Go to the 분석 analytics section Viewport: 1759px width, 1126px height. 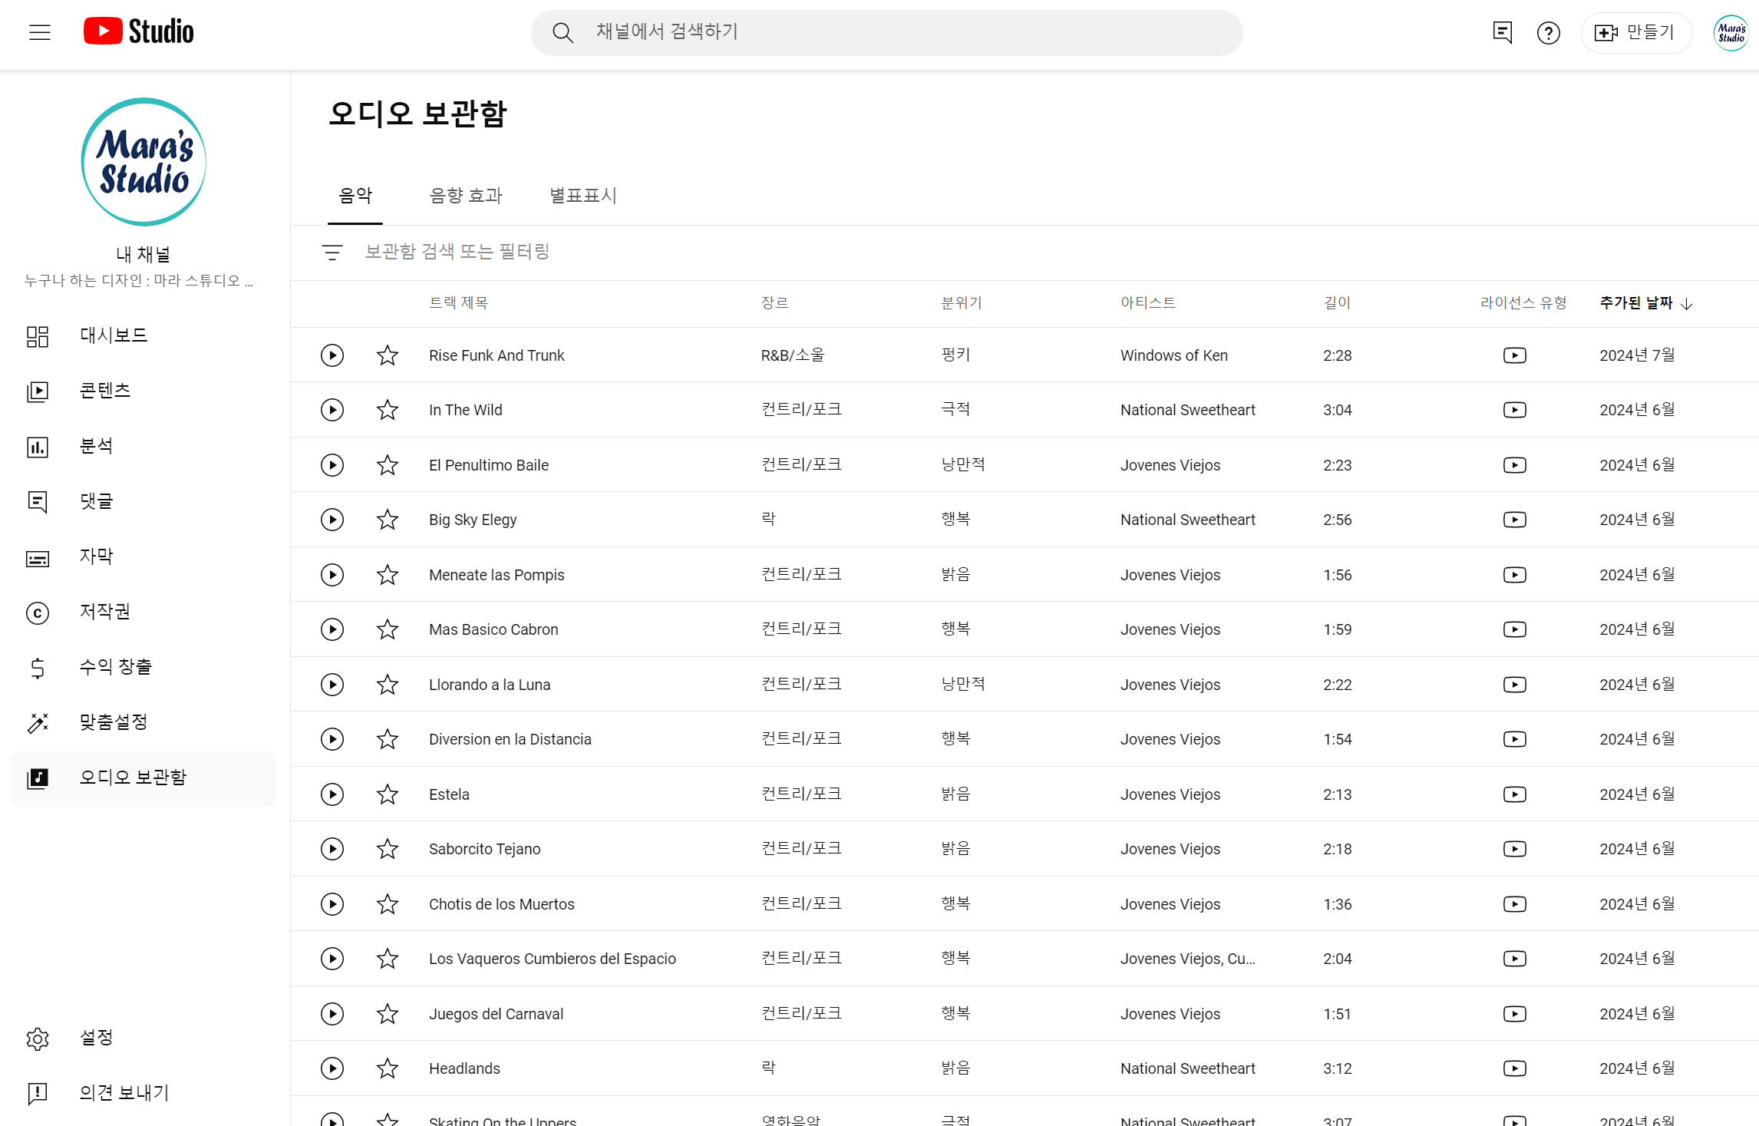tap(96, 446)
